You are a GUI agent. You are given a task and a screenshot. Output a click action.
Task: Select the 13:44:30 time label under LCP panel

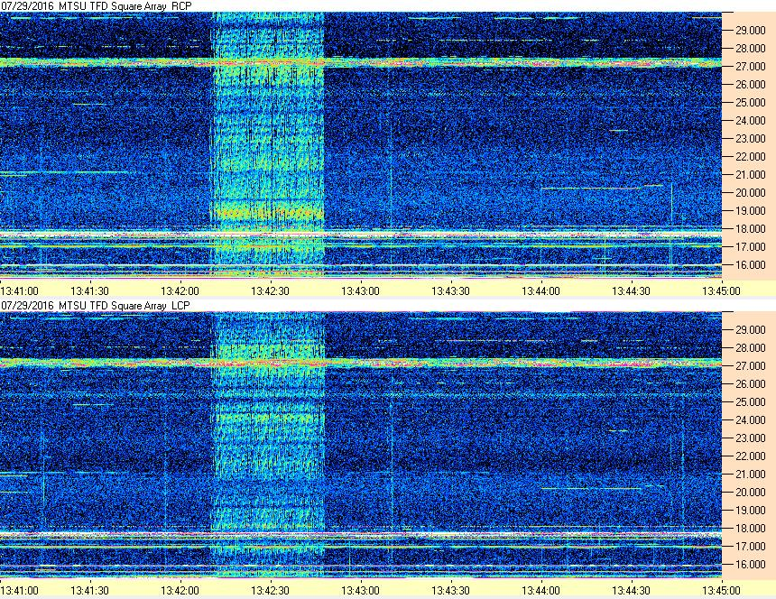point(631,590)
